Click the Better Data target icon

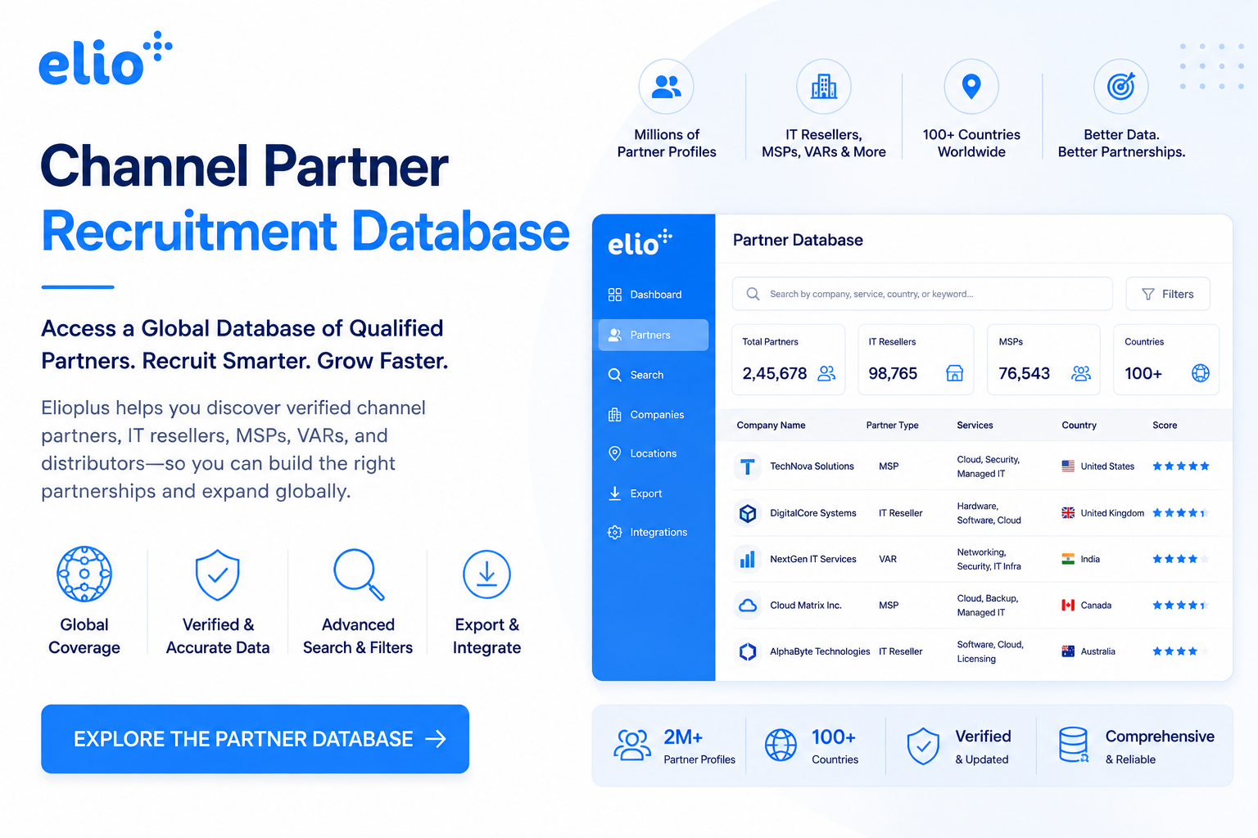coord(1121,86)
